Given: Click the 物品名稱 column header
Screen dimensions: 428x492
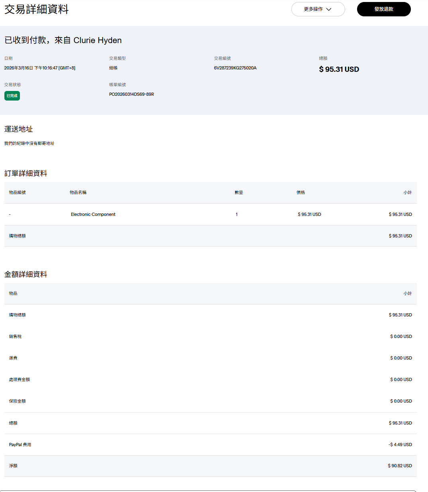Looking at the screenshot, I should tap(78, 192).
